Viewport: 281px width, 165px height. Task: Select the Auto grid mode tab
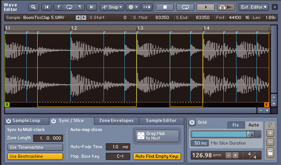254,125
